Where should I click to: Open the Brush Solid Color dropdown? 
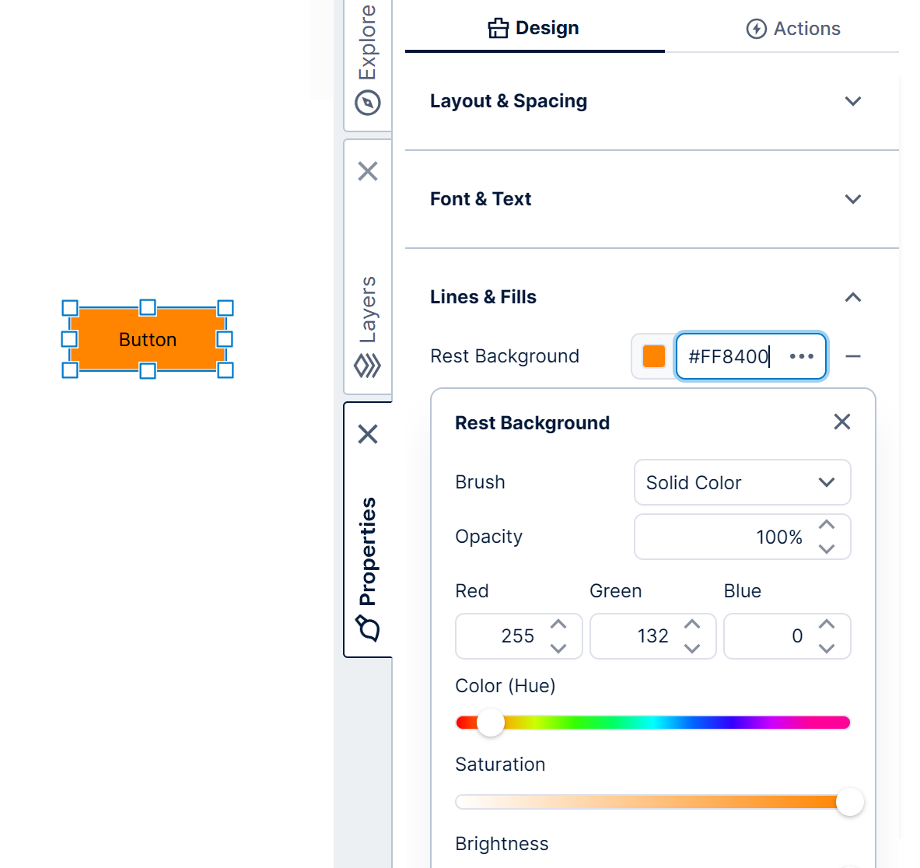click(742, 482)
